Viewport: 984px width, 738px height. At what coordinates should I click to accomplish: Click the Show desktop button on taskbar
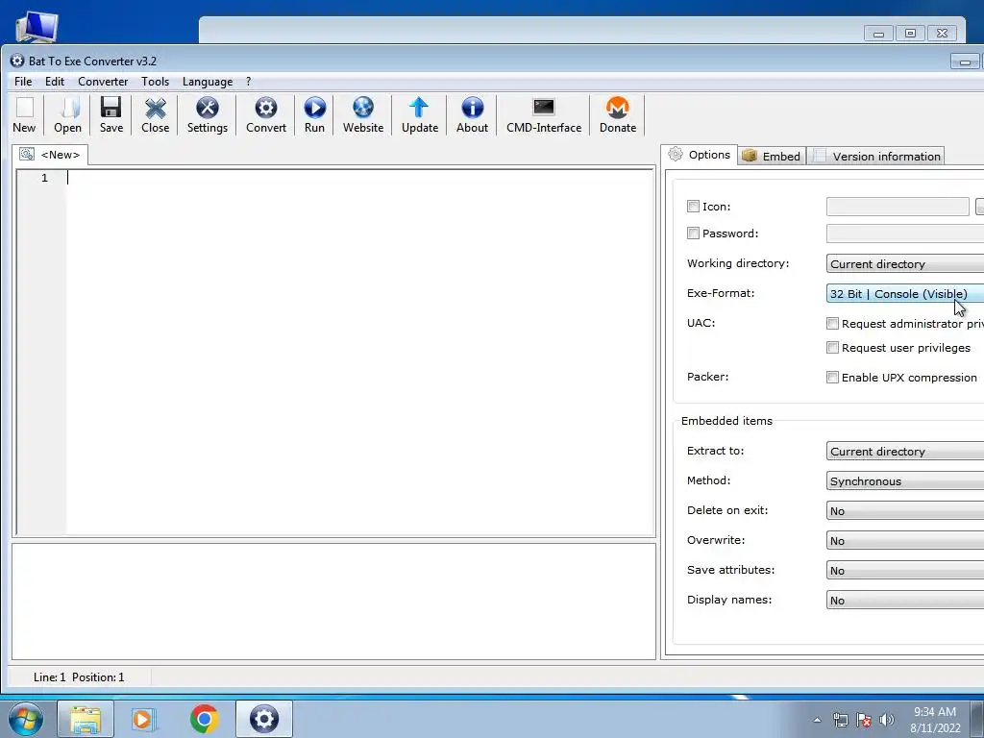point(977,719)
